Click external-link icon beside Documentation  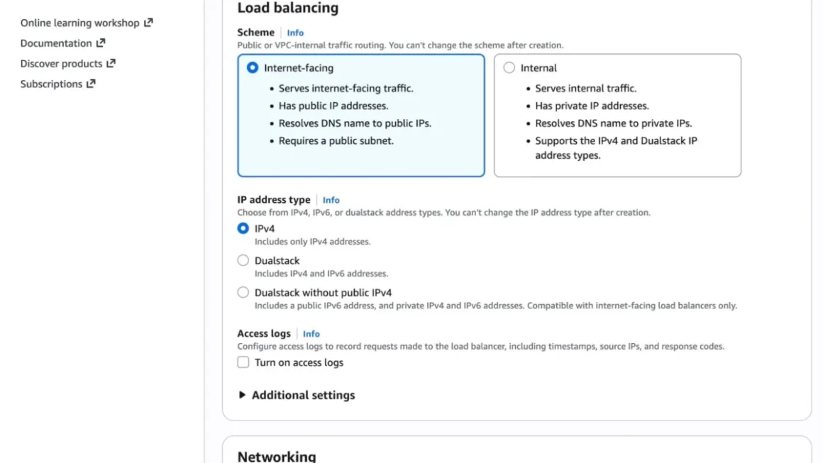click(x=101, y=43)
